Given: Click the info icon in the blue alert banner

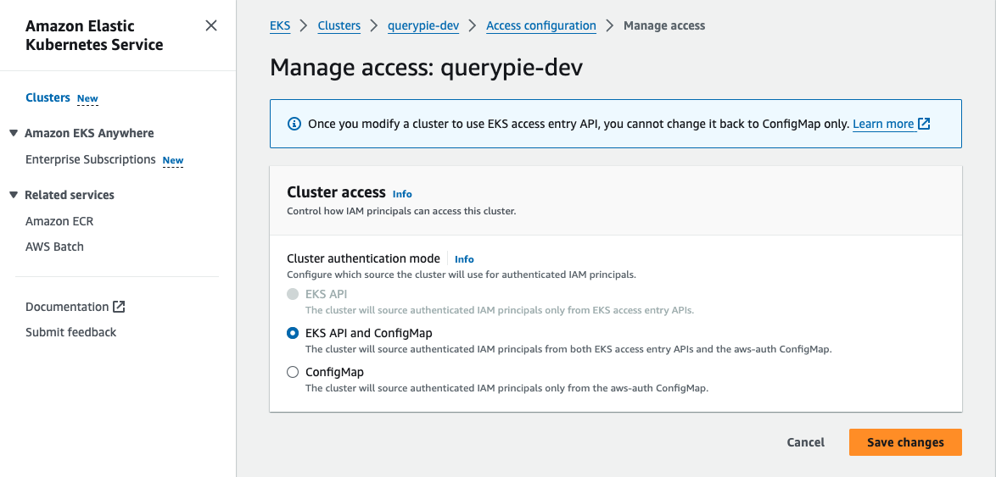Looking at the screenshot, I should click(x=294, y=124).
